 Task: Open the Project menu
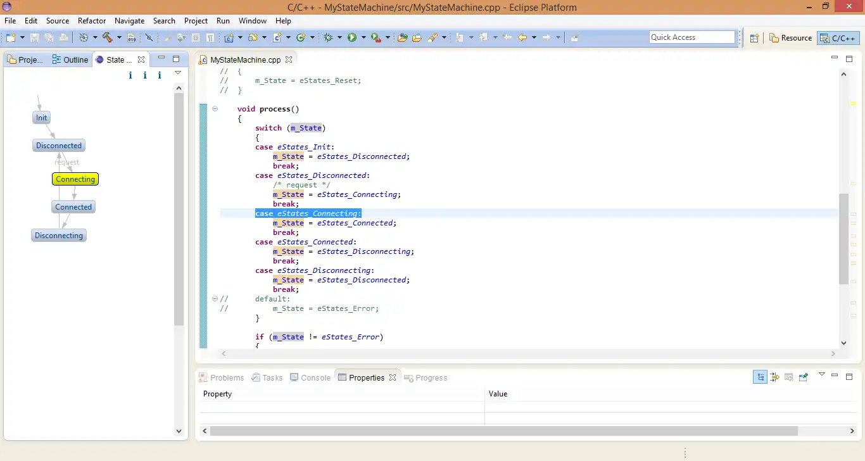(x=196, y=21)
